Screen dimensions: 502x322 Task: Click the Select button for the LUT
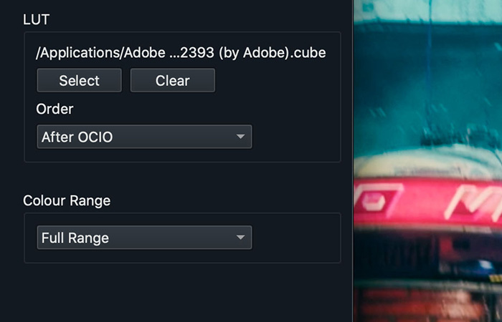tap(79, 81)
